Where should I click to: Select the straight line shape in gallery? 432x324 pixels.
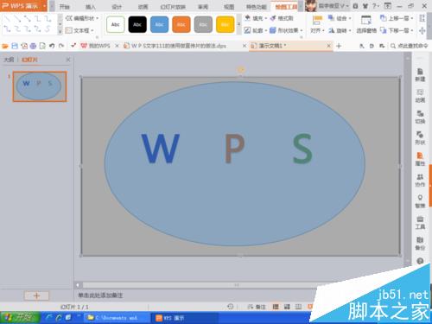coord(7,19)
